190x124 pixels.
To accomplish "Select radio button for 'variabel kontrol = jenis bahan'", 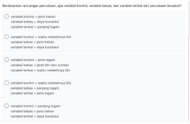I will pos(7,16).
